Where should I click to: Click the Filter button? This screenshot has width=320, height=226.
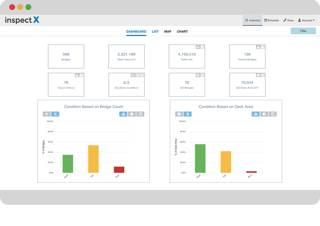click(303, 31)
